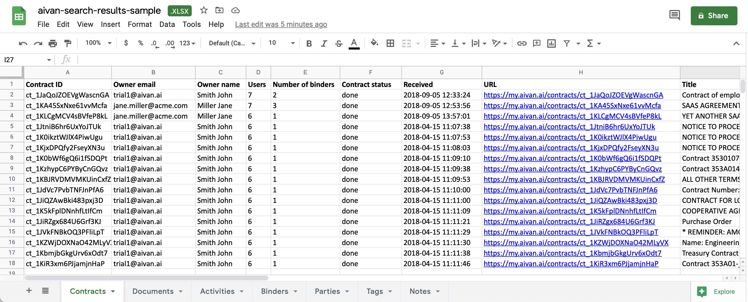Open 'Last edit was 5 minutes ago' link
This screenshot has height=302, width=748.
[281, 24]
